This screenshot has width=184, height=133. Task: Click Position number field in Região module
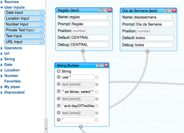pyautogui.click(x=79, y=31)
